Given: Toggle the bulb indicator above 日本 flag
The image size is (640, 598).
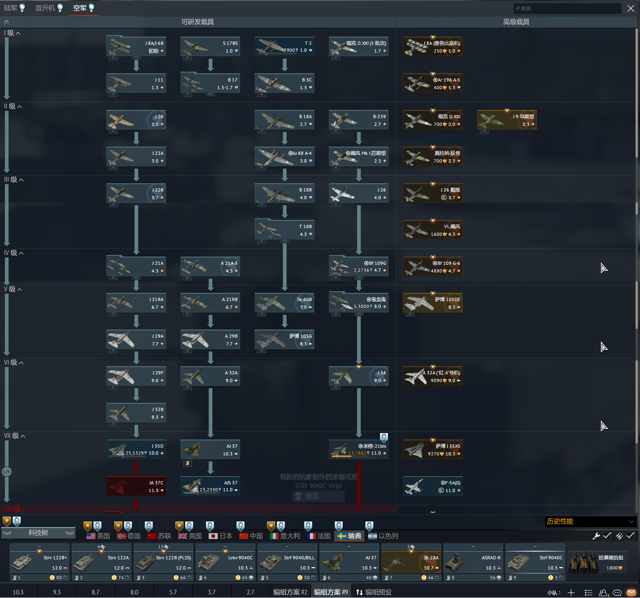Looking at the screenshot, I should click(x=210, y=526).
